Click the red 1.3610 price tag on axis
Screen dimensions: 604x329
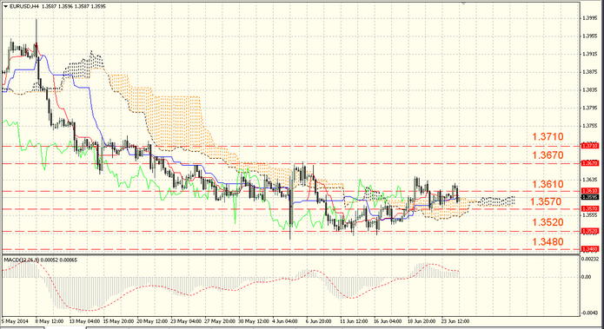tap(590, 191)
